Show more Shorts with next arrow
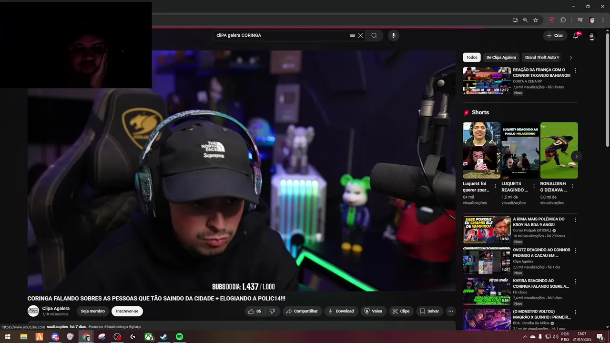This screenshot has height=343, width=610. tap(576, 156)
